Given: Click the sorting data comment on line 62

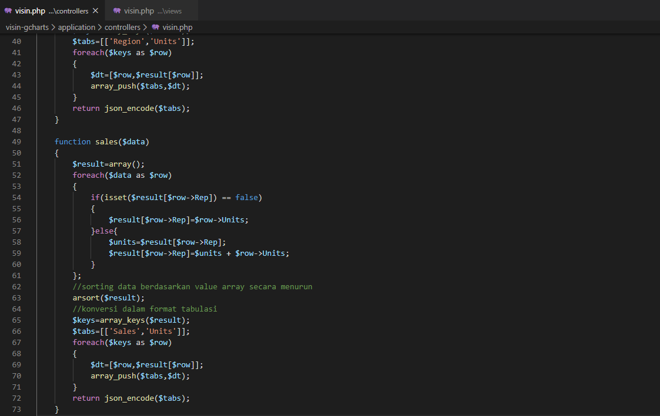Looking at the screenshot, I should coord(192,286).
